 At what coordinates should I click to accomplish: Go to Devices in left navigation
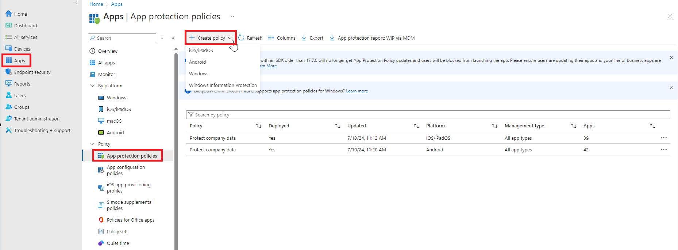[22, 49]
